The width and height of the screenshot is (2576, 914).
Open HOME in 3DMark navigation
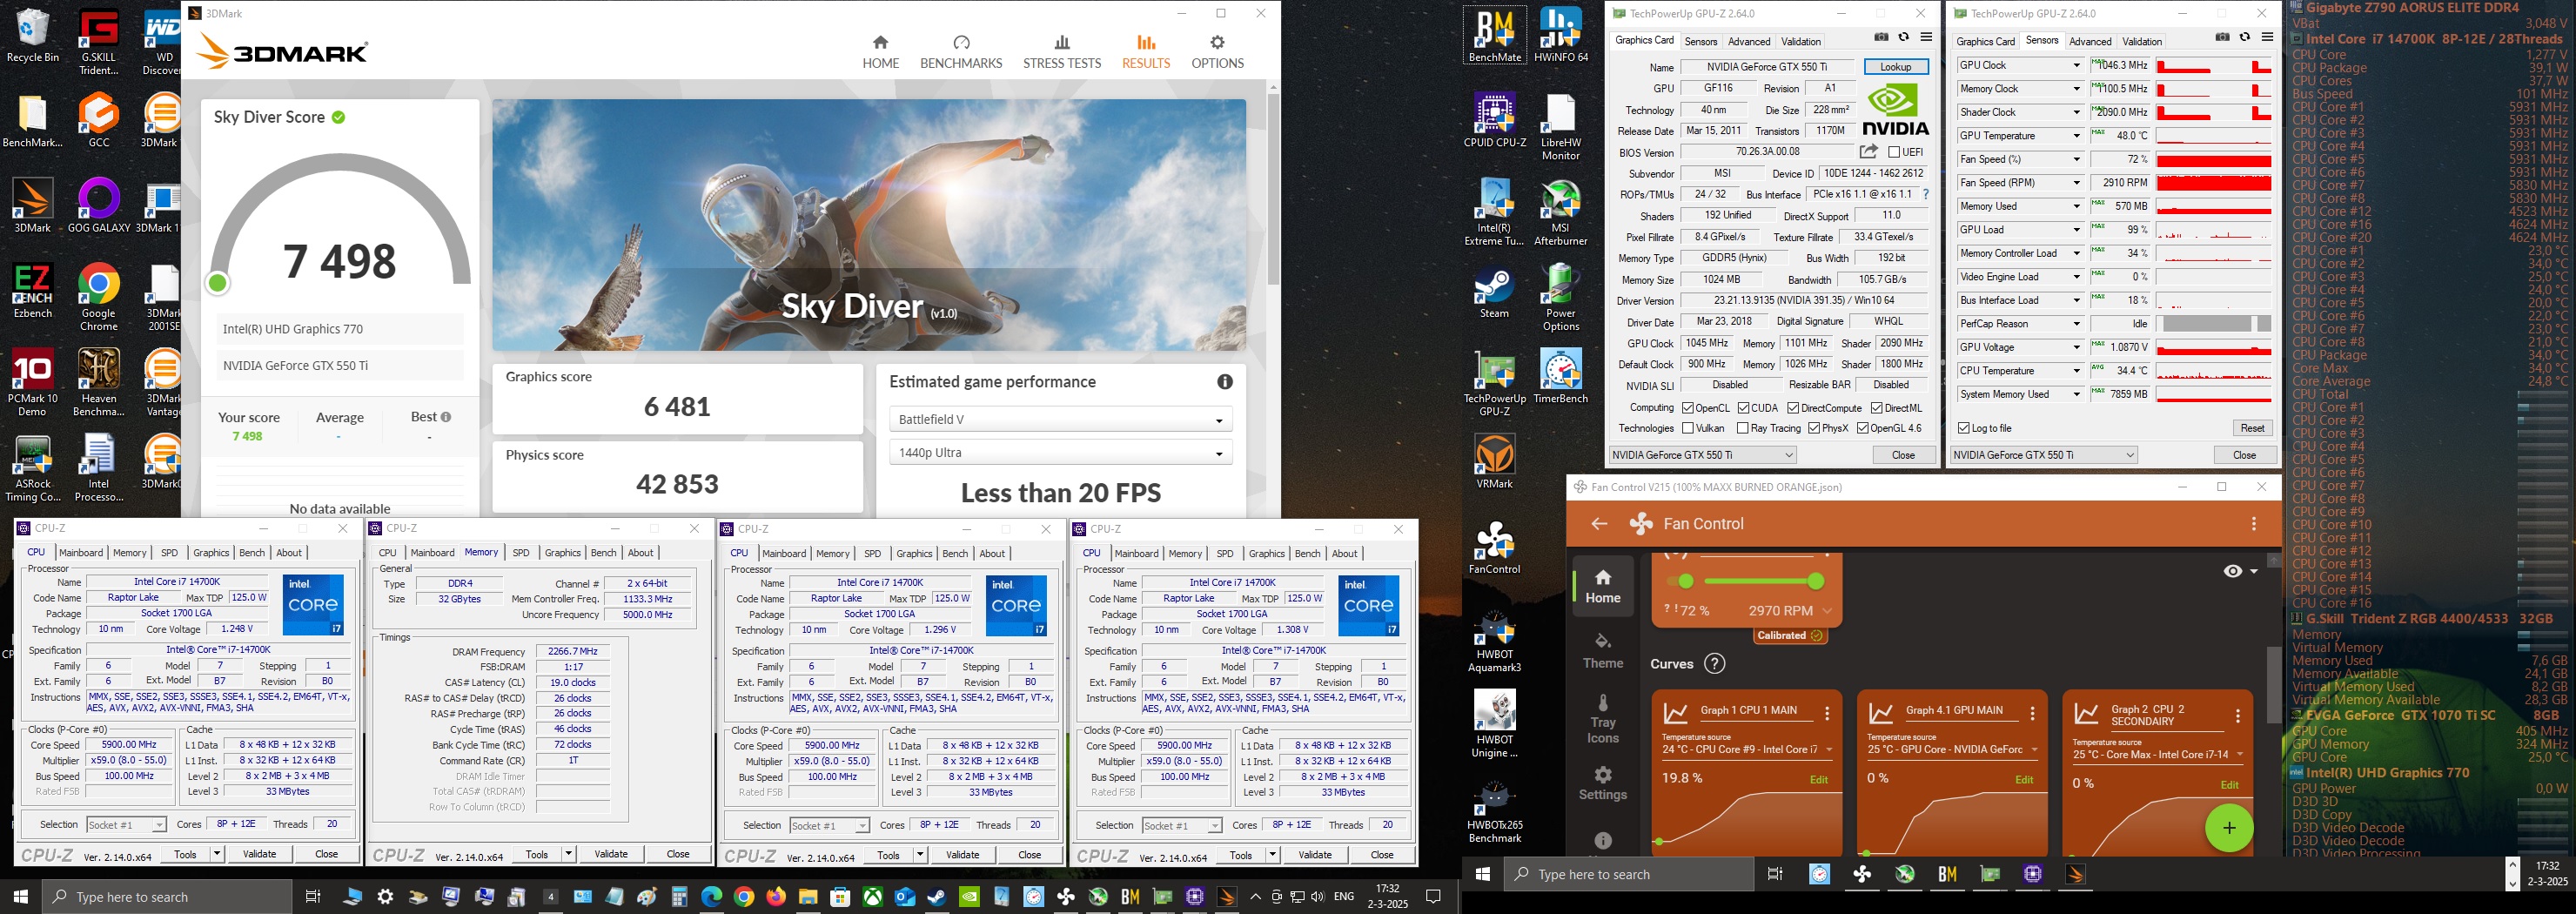pyautogui.click(x=880, y=52)
